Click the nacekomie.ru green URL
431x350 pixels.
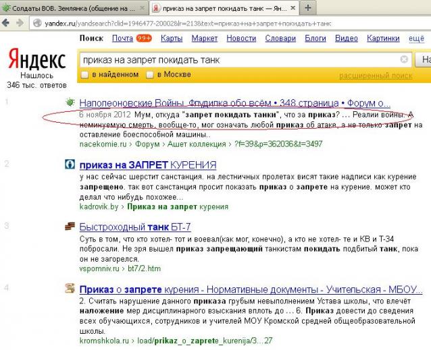click(x=103, y=144)
